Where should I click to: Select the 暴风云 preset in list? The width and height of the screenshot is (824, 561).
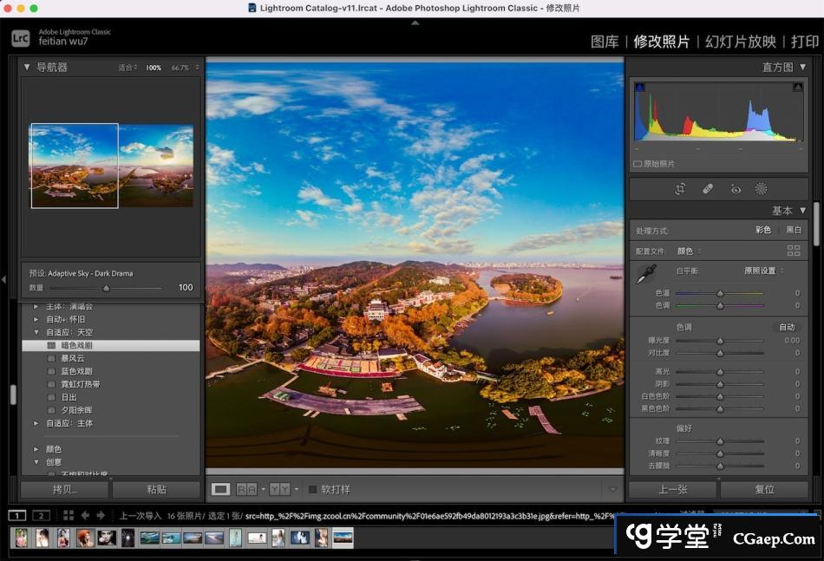[72, 358]
